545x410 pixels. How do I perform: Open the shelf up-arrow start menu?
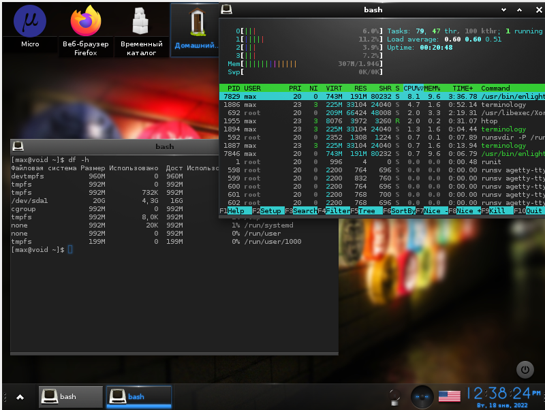pos(20,397)
